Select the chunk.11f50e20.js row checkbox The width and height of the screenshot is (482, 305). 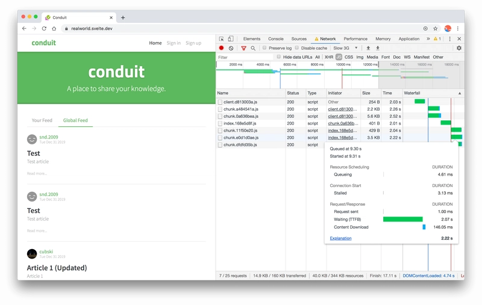pyautogui.click(x=220, y=131)
